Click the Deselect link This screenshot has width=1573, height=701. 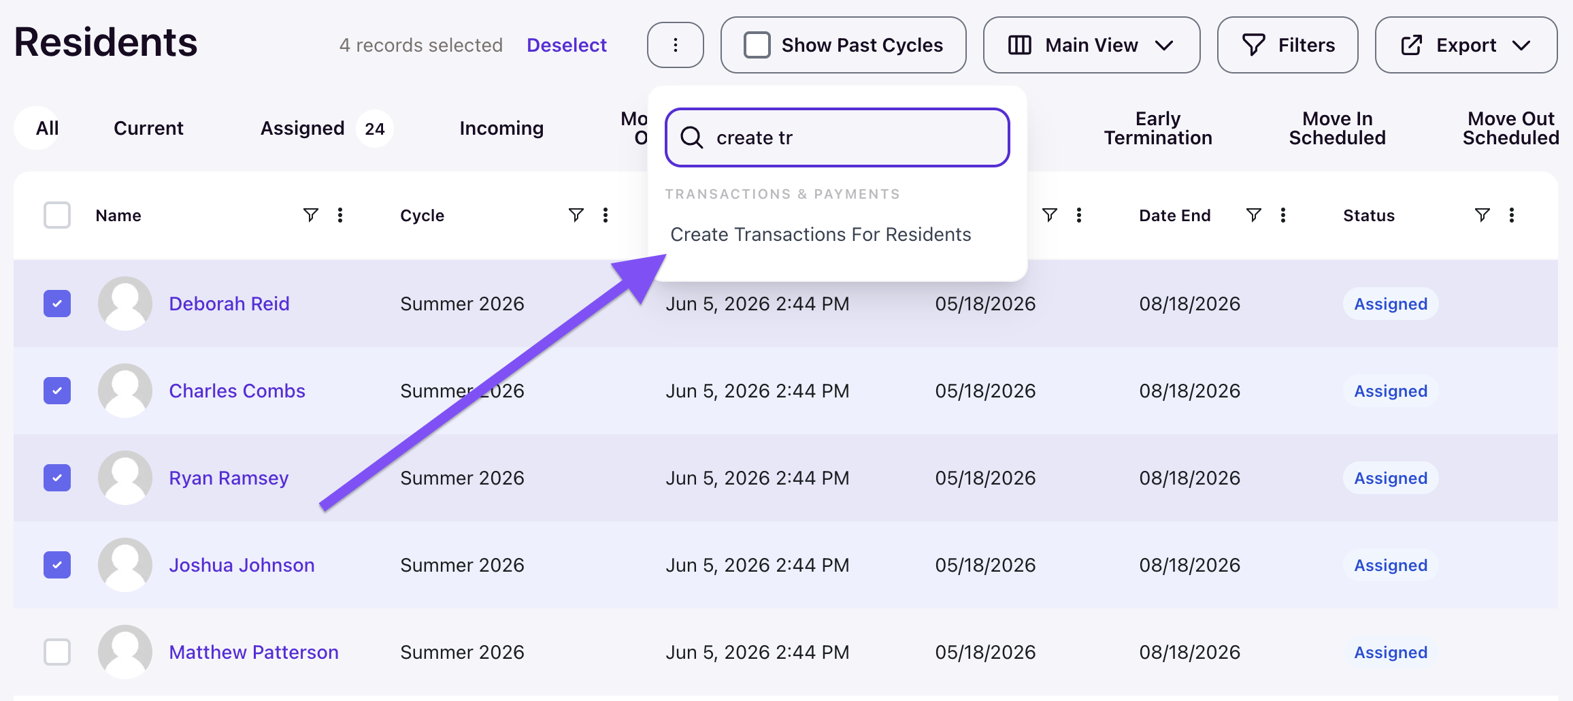pyautogui.click(x=567, y=45)
